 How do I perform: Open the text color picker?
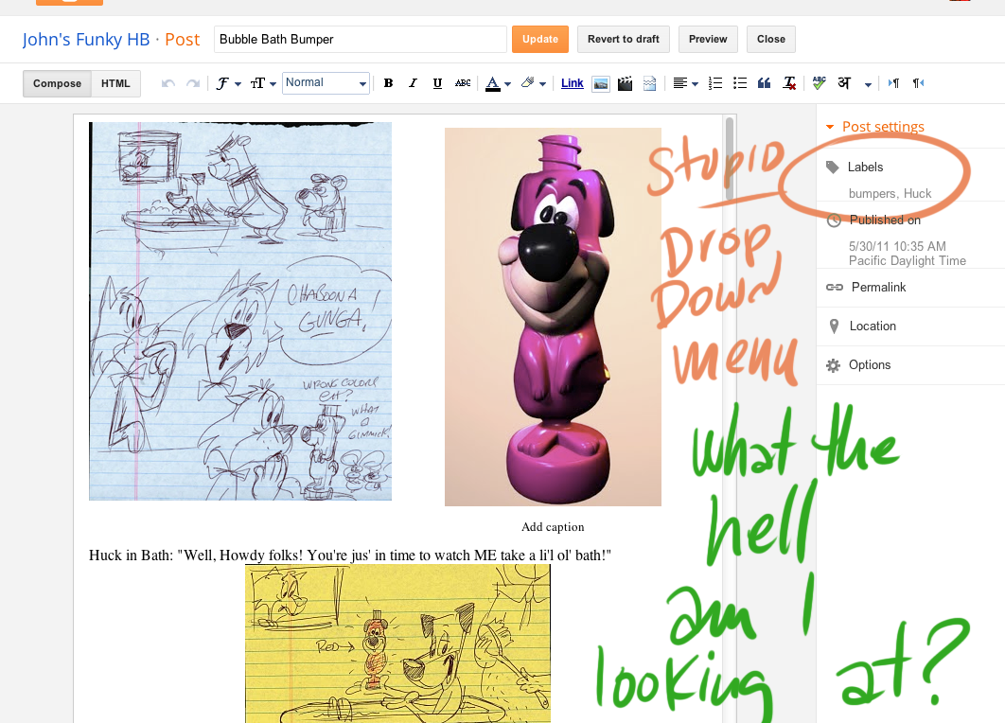tap(498, 83)
